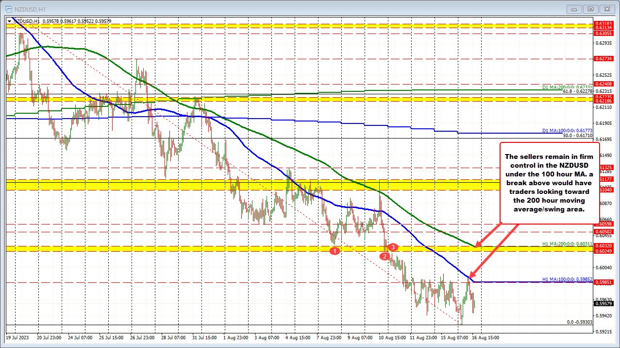Collapse the data window triangle beside NZDUSD,H1

(10, 21)
